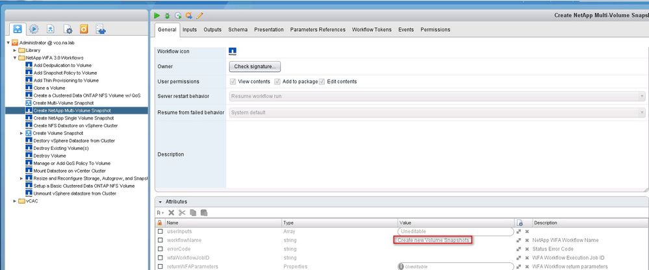Open the Inventory view icon in left panel
The height and width of the screenshot is (270, 649).
pyautogui.click(x=101, y=29)
